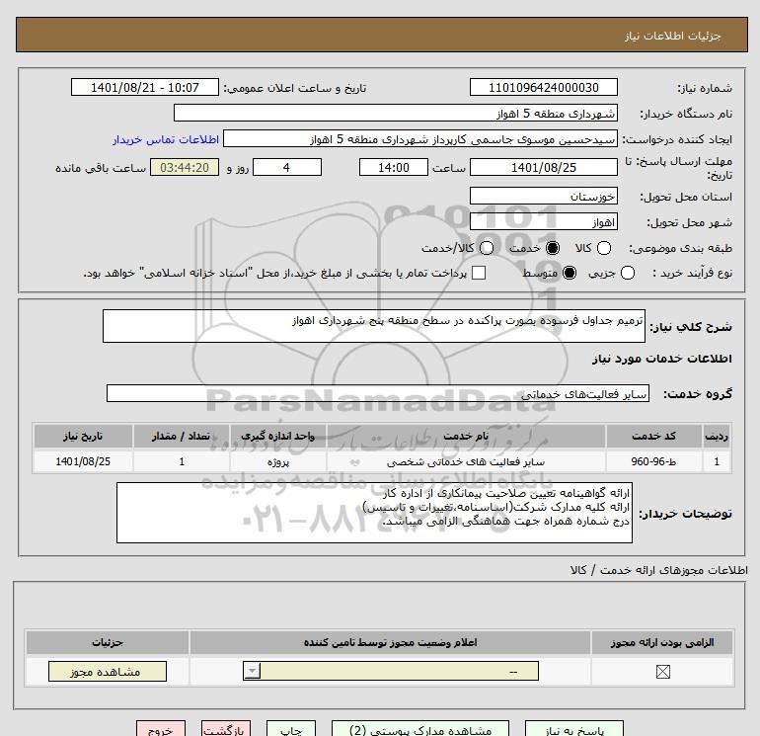
Task: Click the پروژه unit cell
Action: click(277, 461)
